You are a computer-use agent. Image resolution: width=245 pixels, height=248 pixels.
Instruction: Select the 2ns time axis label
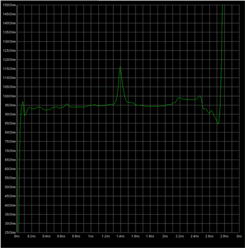pyautogui.click(x=165, y=236)
